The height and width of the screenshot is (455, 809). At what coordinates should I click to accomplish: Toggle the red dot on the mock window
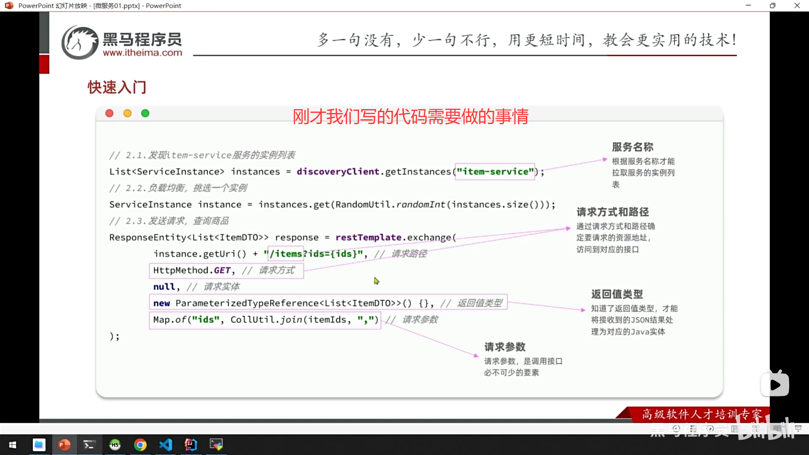pyautogui.click(x=110, y=113)
